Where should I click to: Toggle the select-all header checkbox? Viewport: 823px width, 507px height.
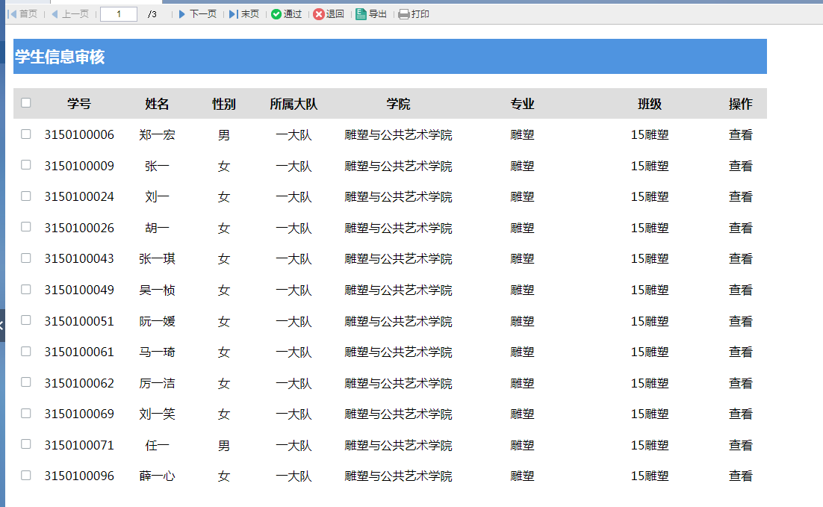pos(26,103)
